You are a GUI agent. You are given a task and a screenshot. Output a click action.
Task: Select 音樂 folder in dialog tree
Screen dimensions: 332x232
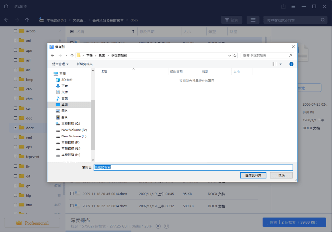(x=65, y=98)
